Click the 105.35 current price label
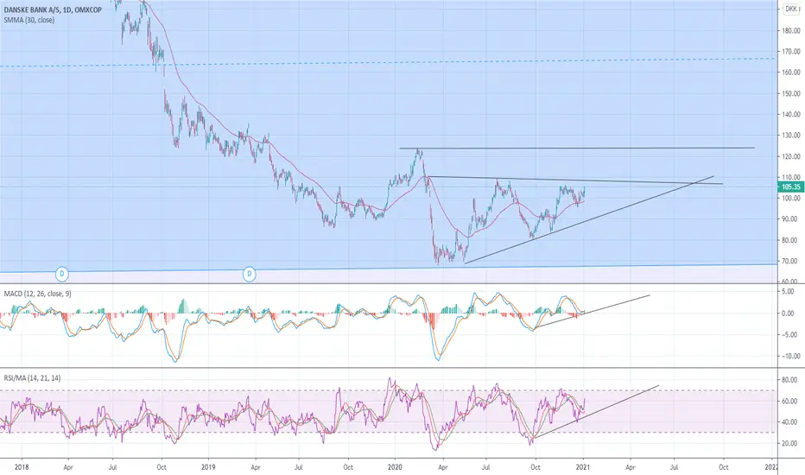Screen dimensions: 805x475 click(x=790, y=187)
